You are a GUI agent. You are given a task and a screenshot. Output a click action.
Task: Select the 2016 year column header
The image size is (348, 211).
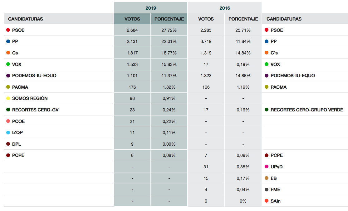[224, 8]
